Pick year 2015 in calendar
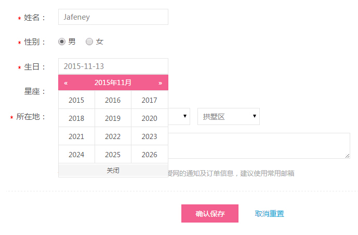This screenshot has height=235, width=358. tap(76, 100)
